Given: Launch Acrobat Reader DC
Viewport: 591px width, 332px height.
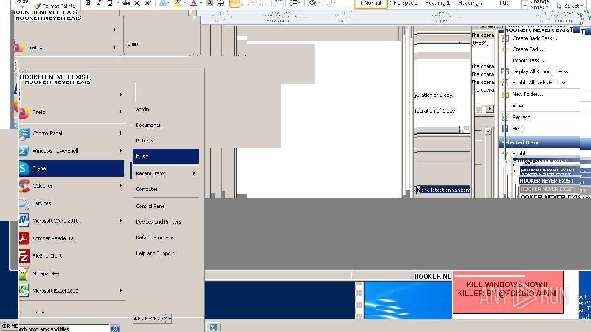Looking at the screenshot, I should pyautogui.click(x=72, y=238).
